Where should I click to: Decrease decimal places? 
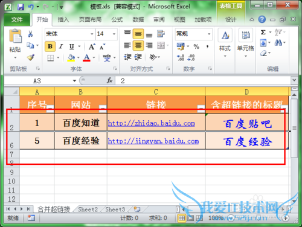[191, 58]
